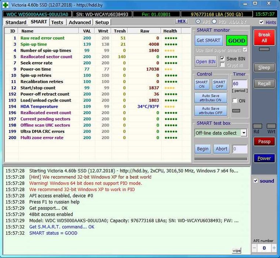
Task: Go to the Setup tab
Action: 102,23
